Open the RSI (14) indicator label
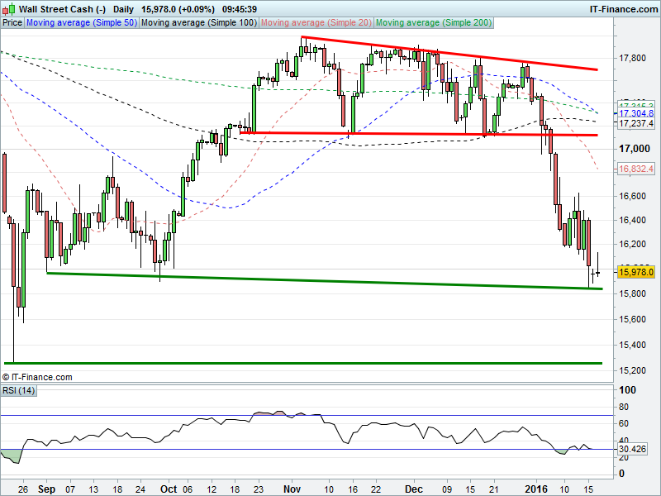This screenshot has height=496, width=661. [x=20, y=390]
